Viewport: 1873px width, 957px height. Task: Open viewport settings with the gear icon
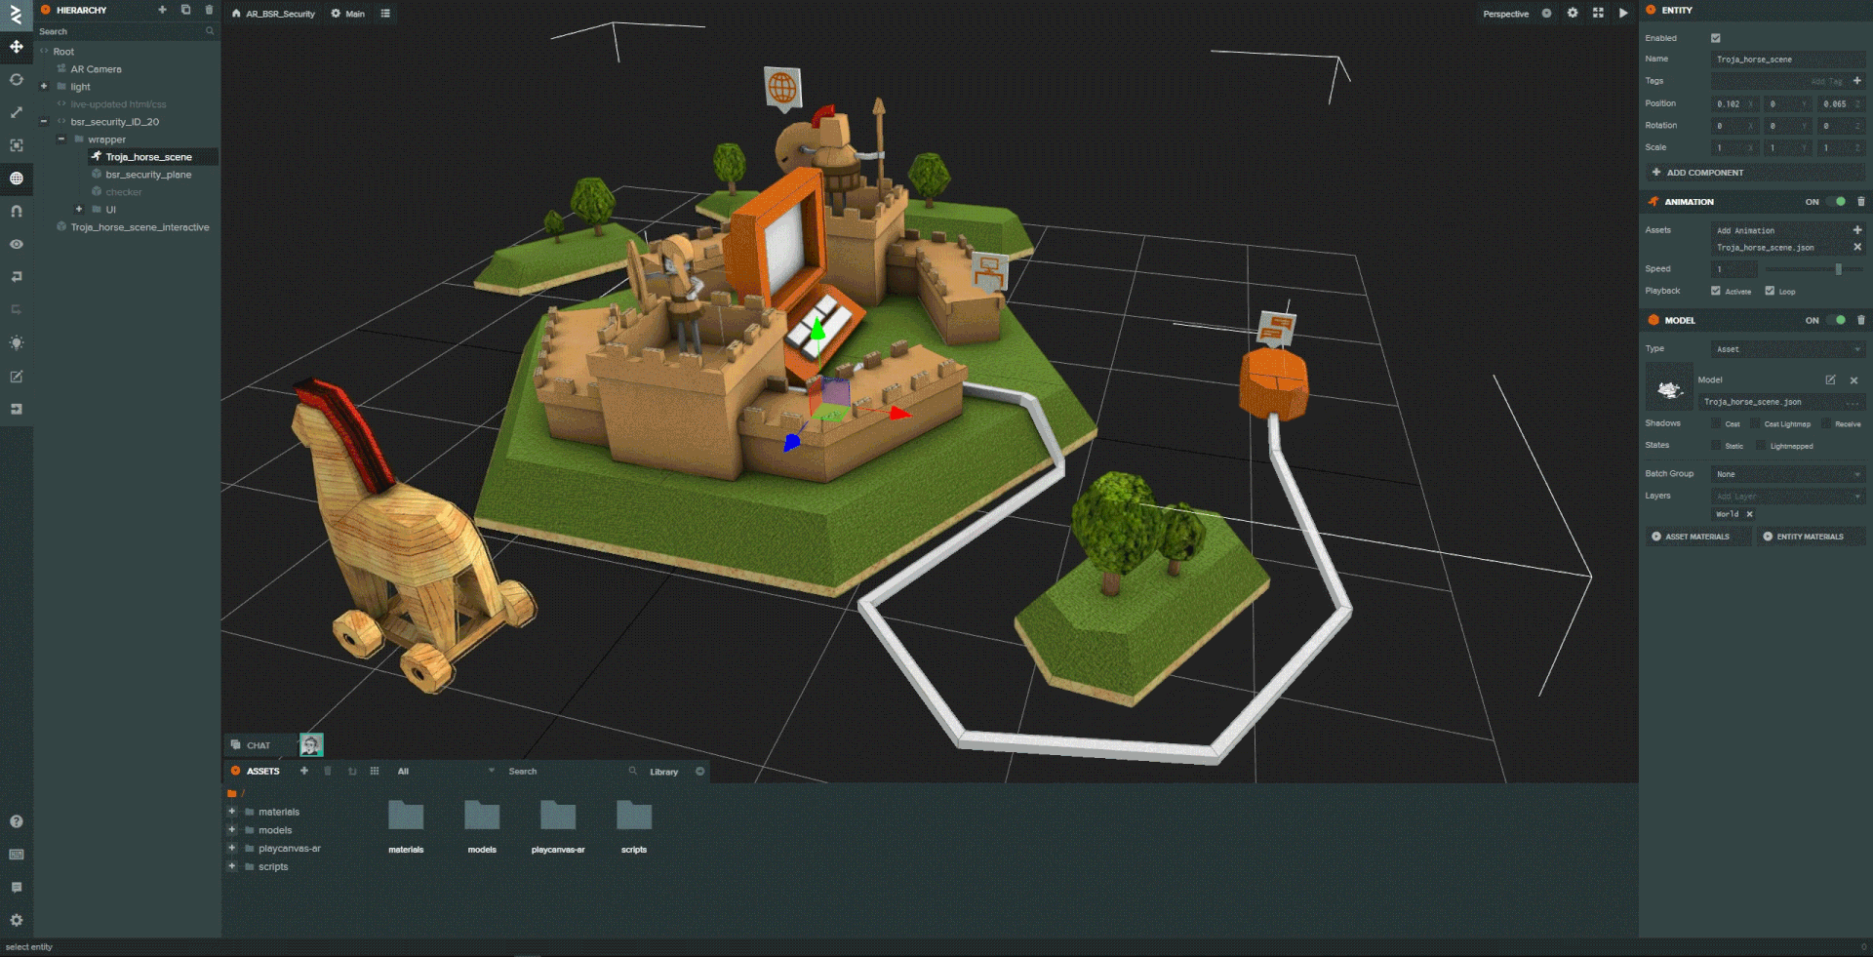1573,13
